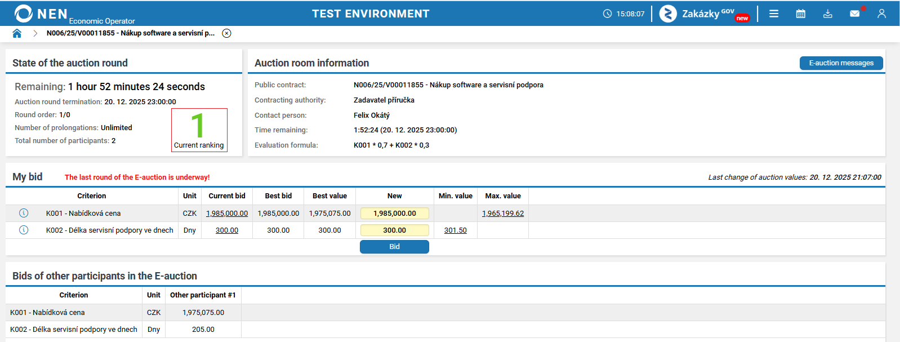Open the user profile icon

pyautogui.click(x=881, y=14)
